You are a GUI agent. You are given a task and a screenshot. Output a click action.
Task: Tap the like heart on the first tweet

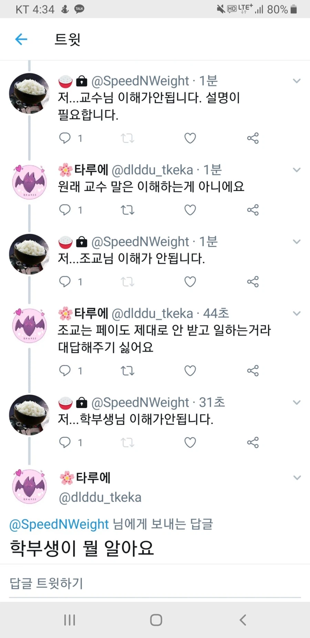pos(190,138)
